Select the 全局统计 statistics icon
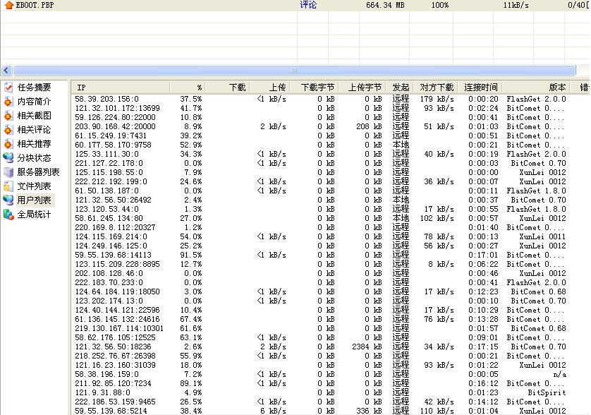 [x=8, y=215]
